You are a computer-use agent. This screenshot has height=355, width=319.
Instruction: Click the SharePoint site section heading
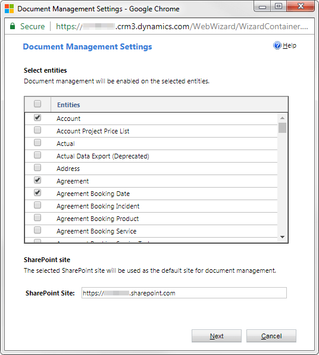tap(47, 260)
